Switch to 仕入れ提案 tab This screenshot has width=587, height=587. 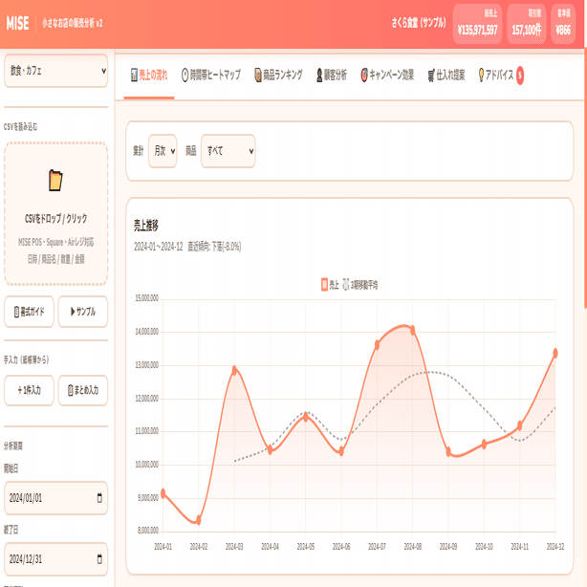pos(446,76)
